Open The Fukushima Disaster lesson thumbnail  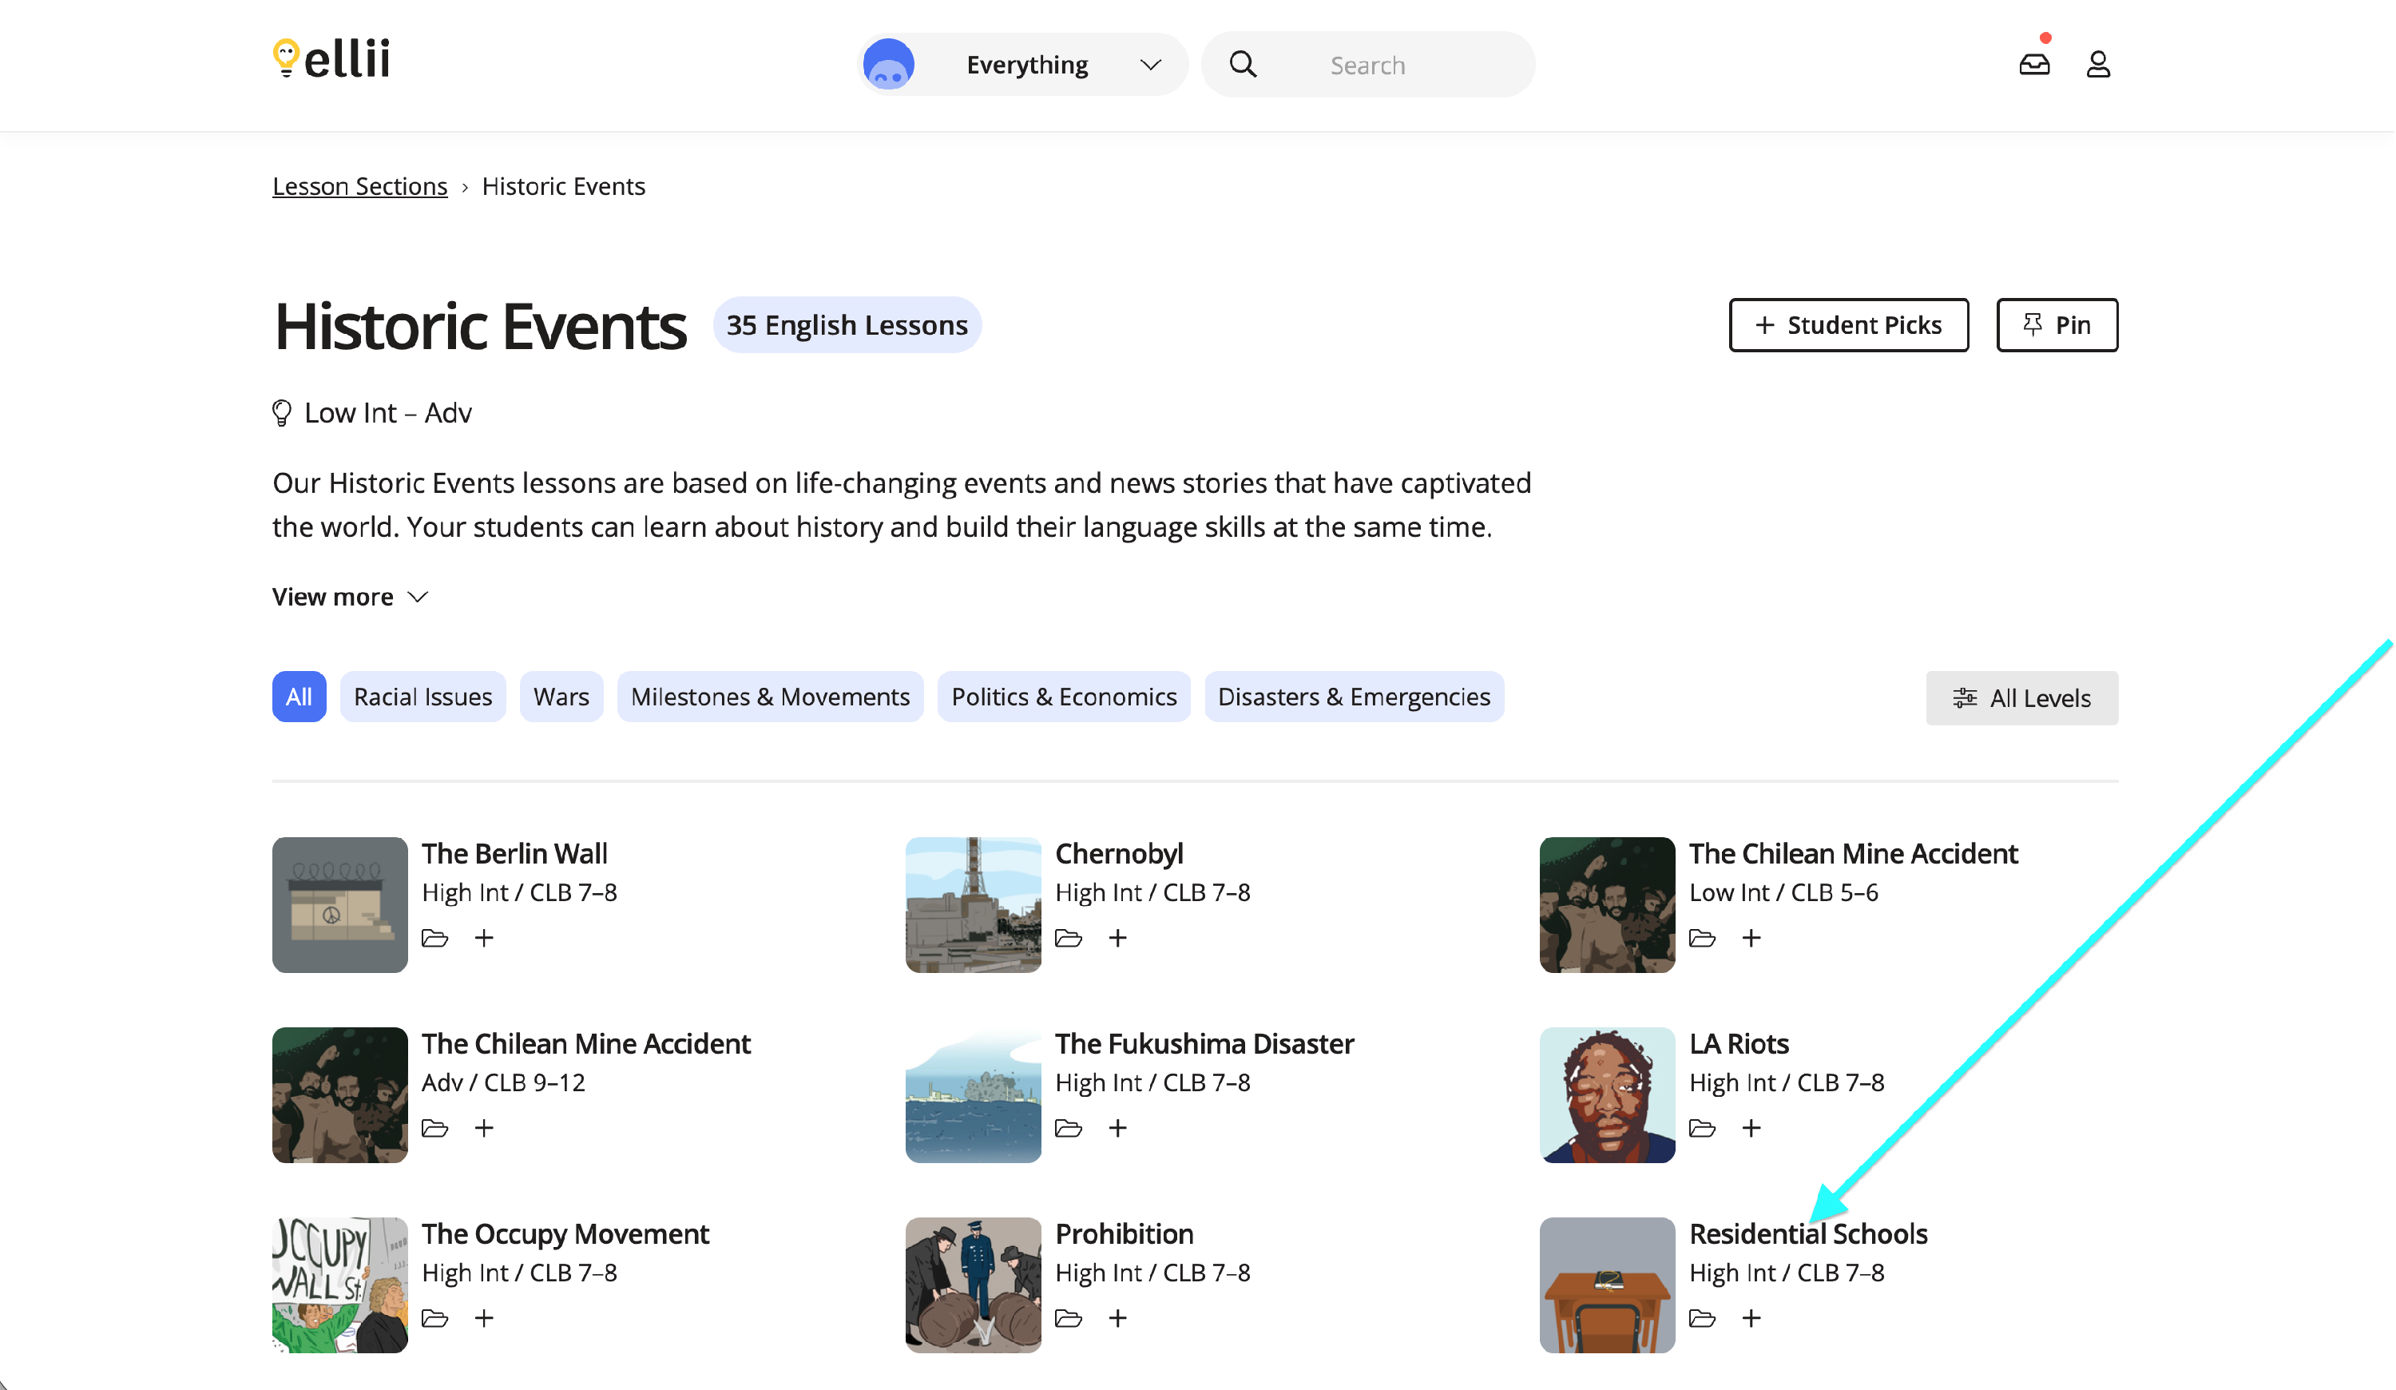click(974, 1095)
